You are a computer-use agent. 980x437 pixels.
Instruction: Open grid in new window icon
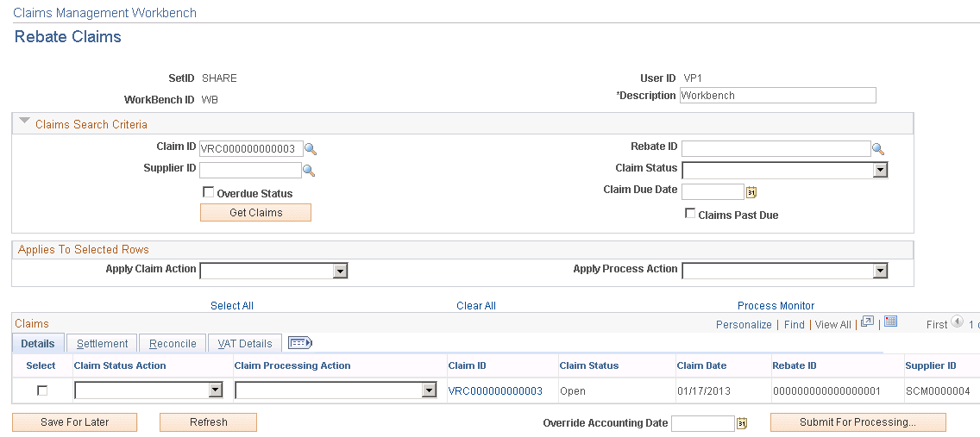click(867, 322)
